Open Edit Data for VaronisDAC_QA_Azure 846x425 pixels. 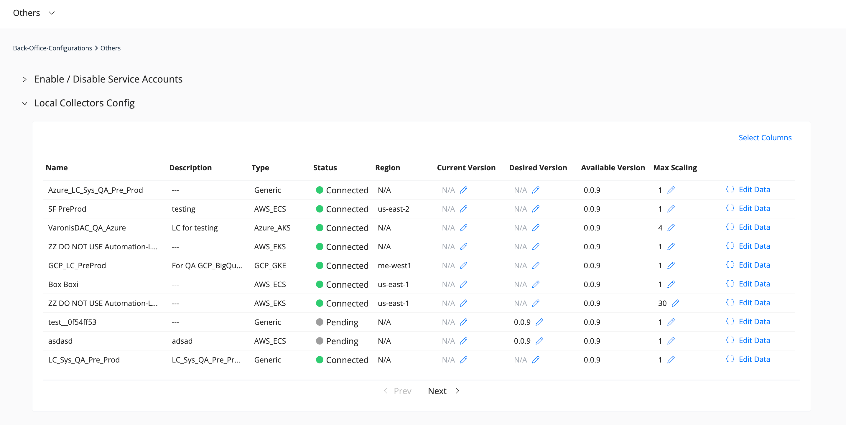748,227
